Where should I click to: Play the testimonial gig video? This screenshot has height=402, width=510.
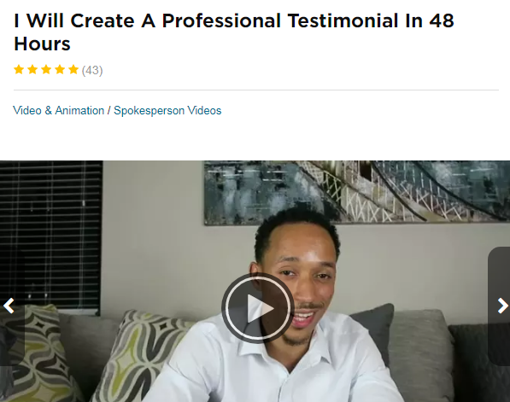pyautogui.click(x=258, y=308)
